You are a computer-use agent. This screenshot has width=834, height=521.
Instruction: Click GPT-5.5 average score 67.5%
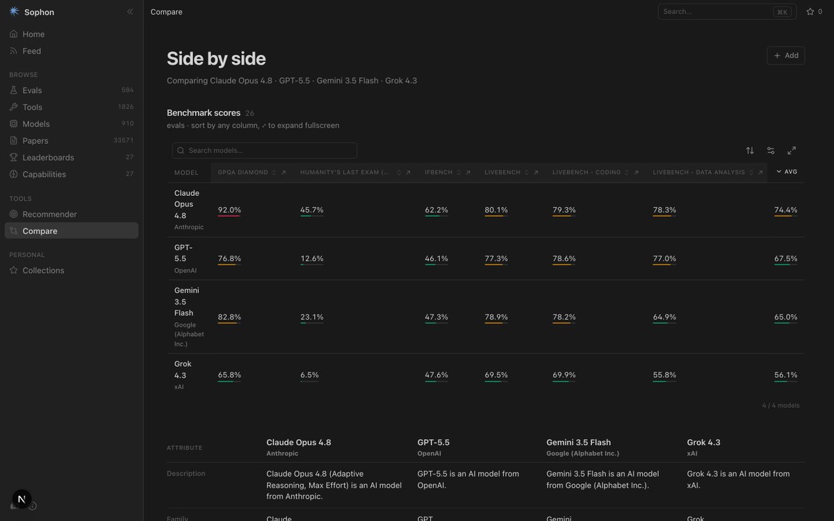786,258
